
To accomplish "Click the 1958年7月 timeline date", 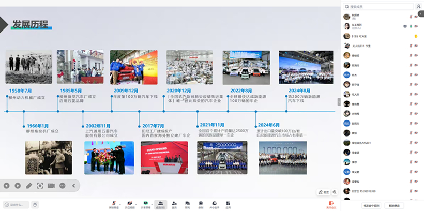I will 20,91.
